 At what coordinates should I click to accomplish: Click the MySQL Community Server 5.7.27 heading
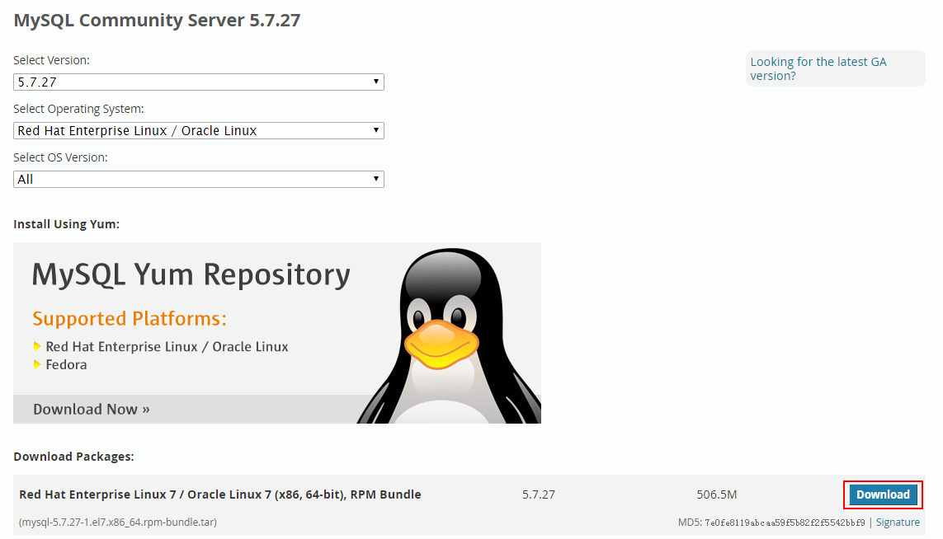157,21
